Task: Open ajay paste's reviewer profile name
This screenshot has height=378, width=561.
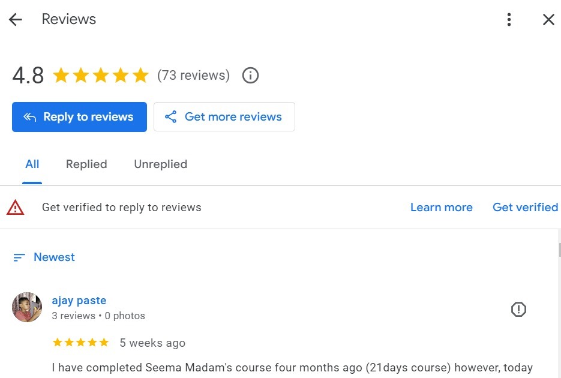Action: pyautogui.click(x=79, y=301)
